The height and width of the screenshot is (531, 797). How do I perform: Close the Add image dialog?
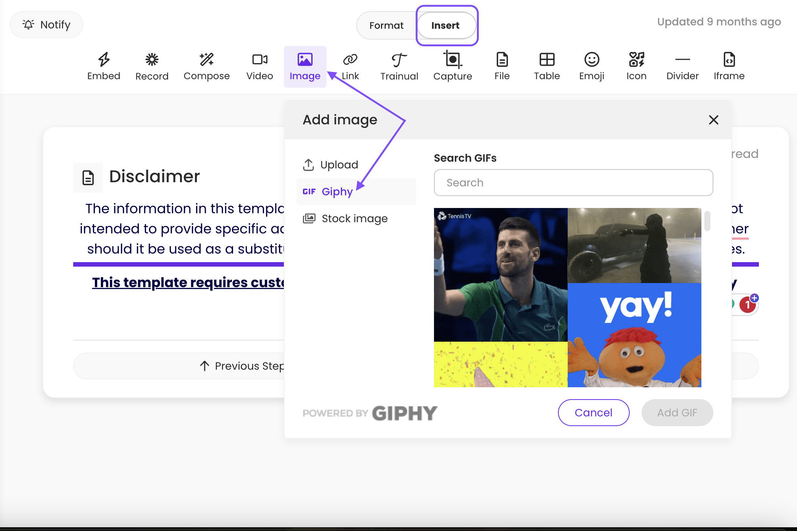point(713,120)
